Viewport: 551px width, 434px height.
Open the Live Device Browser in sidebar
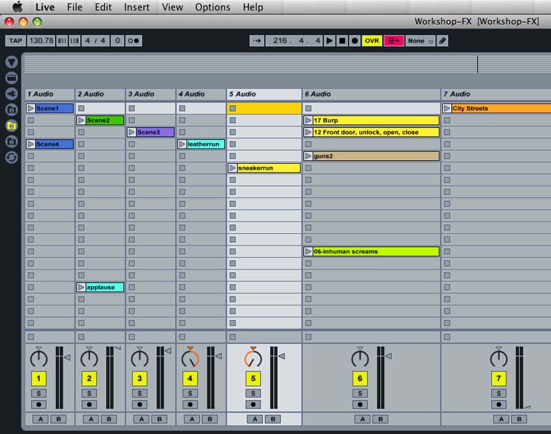(12, 78)
